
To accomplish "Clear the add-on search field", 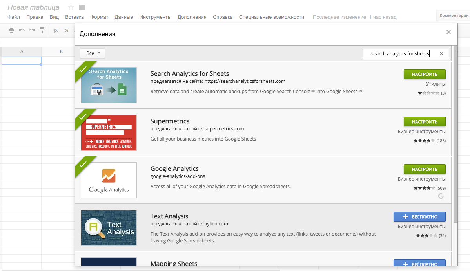I will [x=441, y=53].
